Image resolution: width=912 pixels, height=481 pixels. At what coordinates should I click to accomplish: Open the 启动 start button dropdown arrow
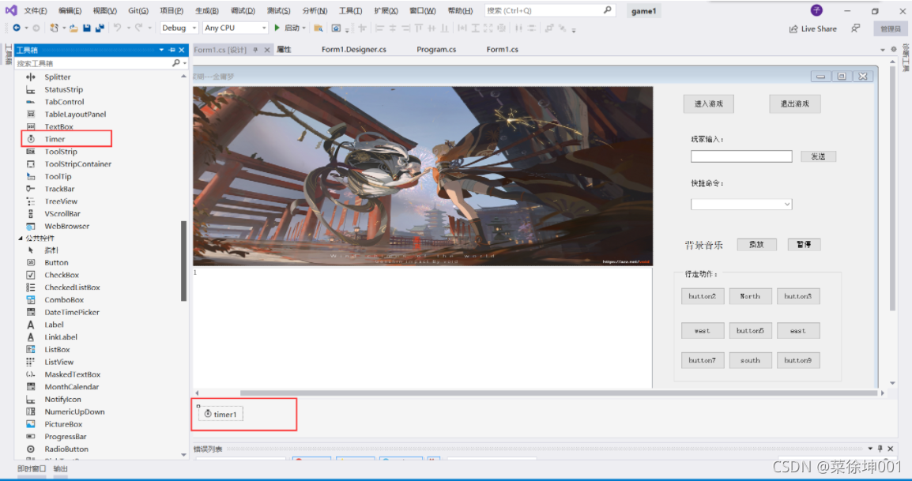coord(303,28)
